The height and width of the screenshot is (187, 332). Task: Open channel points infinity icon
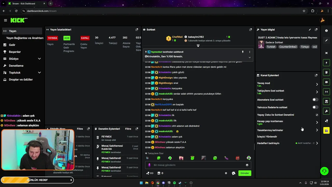coord(150,173)
